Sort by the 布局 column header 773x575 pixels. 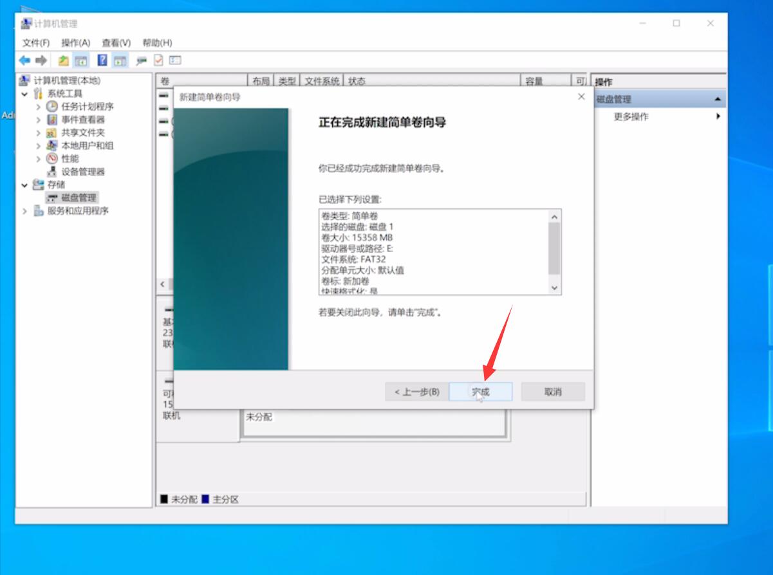pos(261,81)
